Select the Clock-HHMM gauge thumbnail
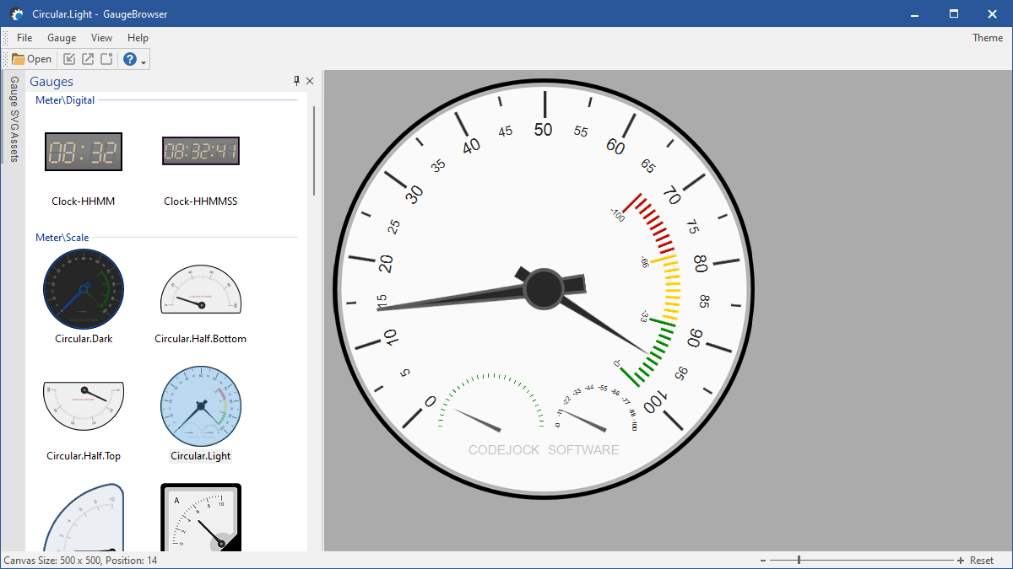The width and height of the screenshot is (1013, 569). click(84, 152)
